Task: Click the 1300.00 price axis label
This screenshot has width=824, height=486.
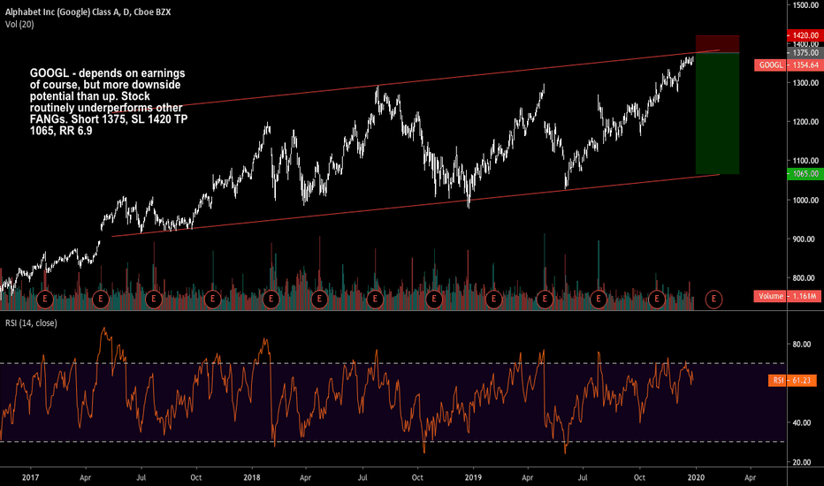Action: pos(805,83)
